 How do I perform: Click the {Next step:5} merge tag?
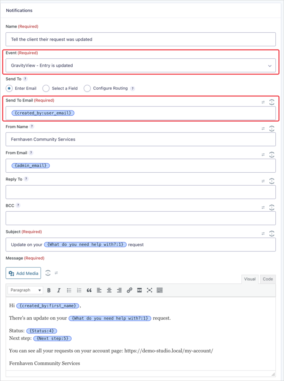[x=52, y=339]
